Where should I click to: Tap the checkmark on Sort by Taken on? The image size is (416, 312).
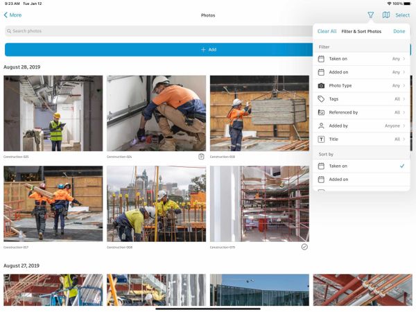tap(402, 166)
